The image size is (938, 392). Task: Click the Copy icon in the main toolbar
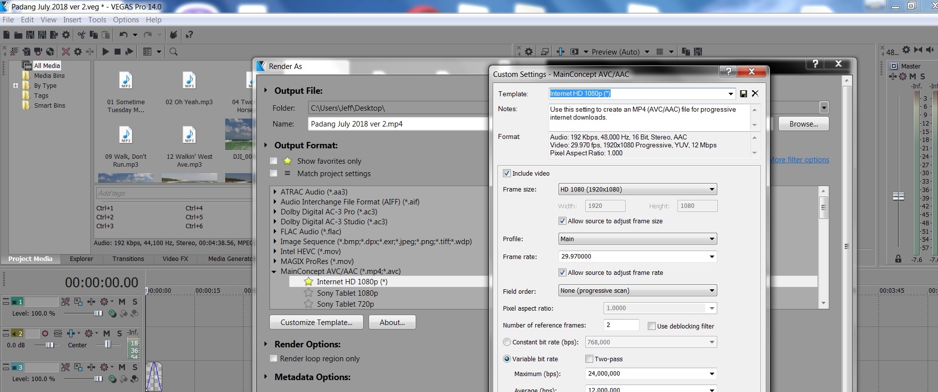93,35
